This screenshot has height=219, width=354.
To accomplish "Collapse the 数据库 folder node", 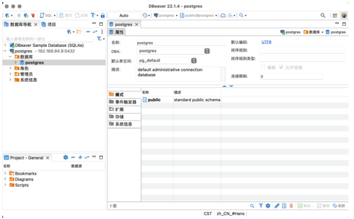I will pos(10,56).
